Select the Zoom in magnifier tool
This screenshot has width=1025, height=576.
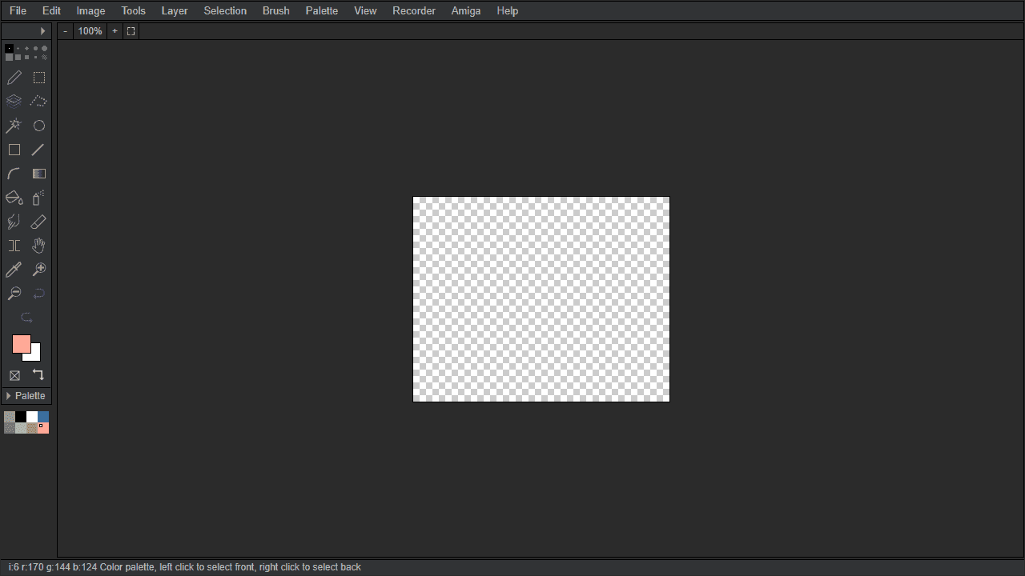(38, 270)
